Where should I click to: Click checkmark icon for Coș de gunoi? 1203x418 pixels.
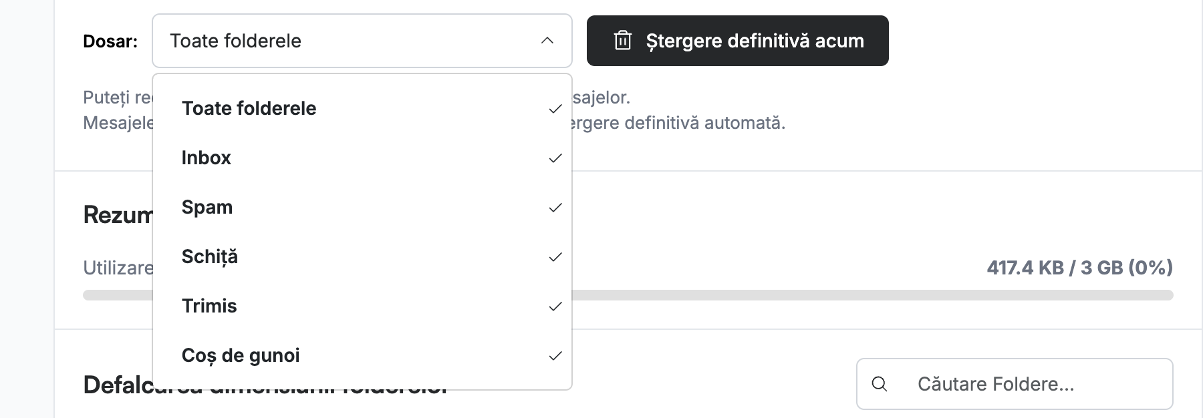click(x=555, y=356)
